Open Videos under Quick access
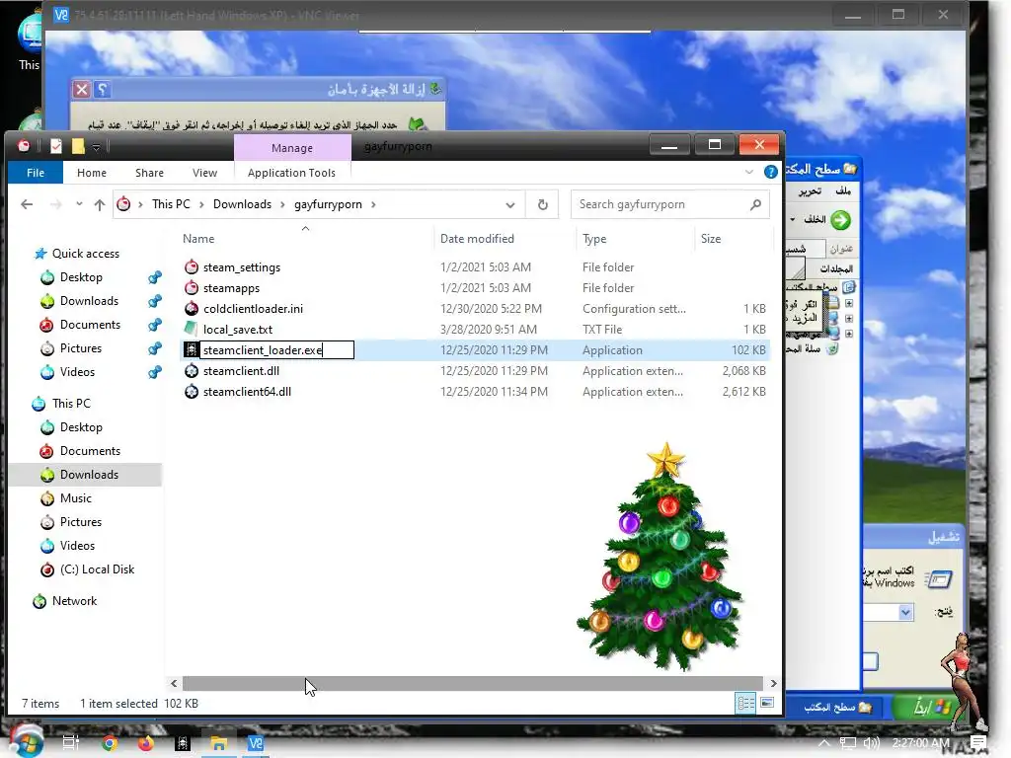This screenshot has width=1011, height=758. 77,372
